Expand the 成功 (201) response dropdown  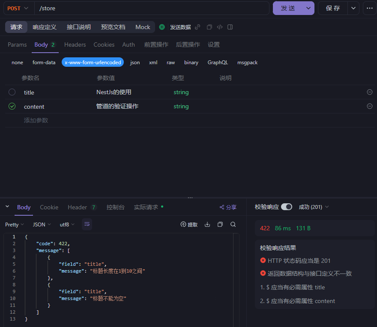click(314, 207)
